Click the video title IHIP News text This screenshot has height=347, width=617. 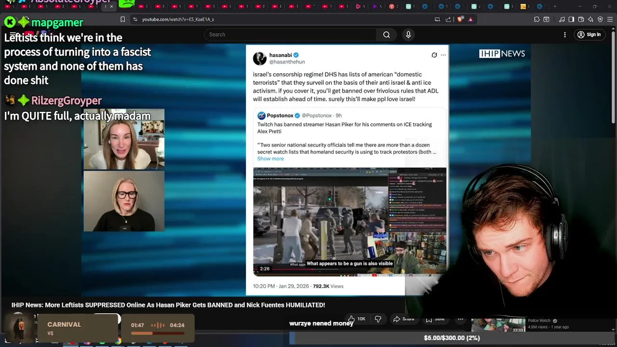(x=168, y=305)
